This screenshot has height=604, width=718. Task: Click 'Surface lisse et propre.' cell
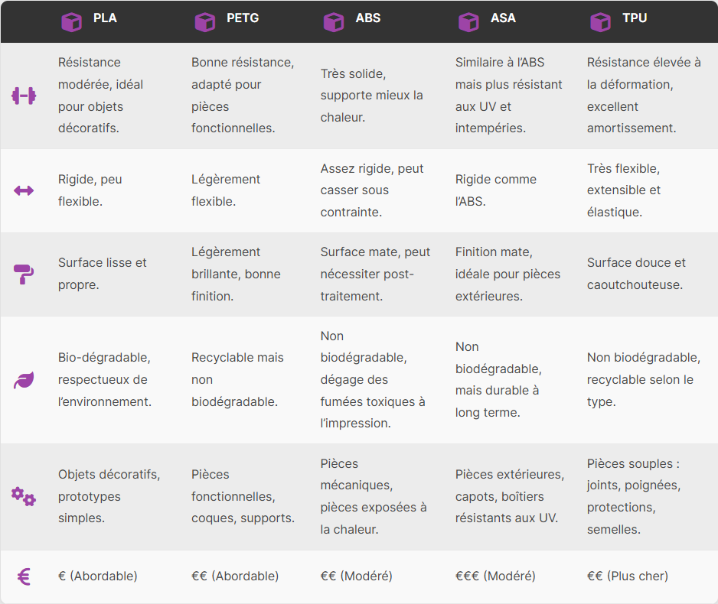click(x=102, y=274)
